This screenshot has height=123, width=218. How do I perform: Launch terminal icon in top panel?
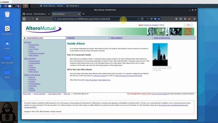coord(14,6)
